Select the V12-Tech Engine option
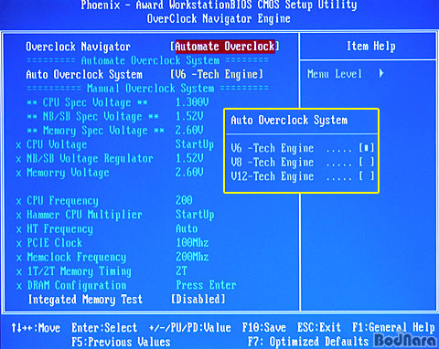The image size is (439, 349). 302,176
